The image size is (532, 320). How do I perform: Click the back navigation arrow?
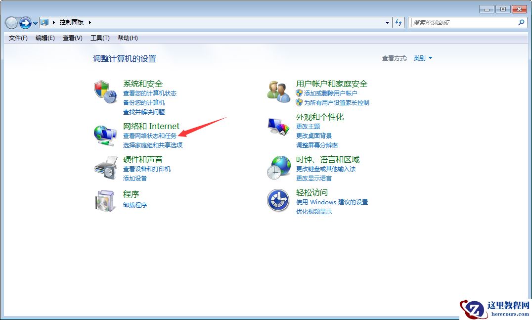point(11,22)
